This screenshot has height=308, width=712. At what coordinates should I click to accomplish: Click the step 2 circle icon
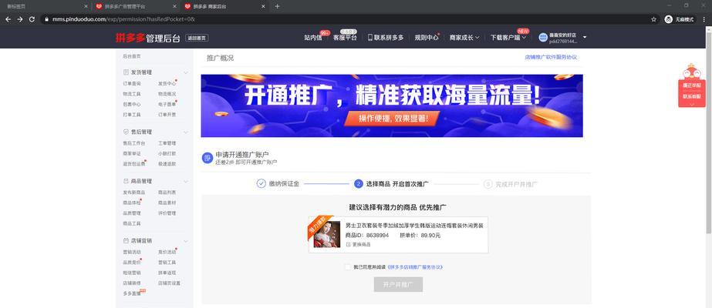pyautogui.click(x=358, y=184)
